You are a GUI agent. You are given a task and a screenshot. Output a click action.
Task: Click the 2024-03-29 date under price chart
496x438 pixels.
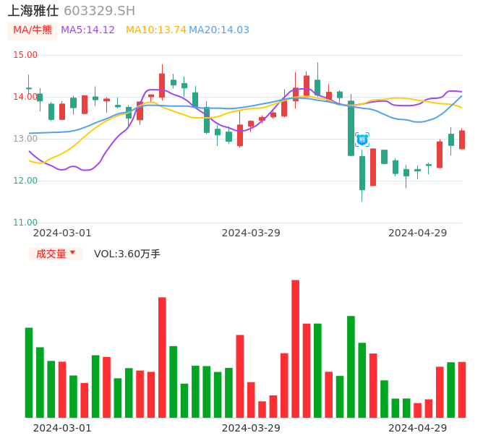(251, 233)
